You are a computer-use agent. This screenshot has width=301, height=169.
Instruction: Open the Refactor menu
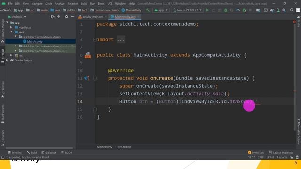[72, 4]
